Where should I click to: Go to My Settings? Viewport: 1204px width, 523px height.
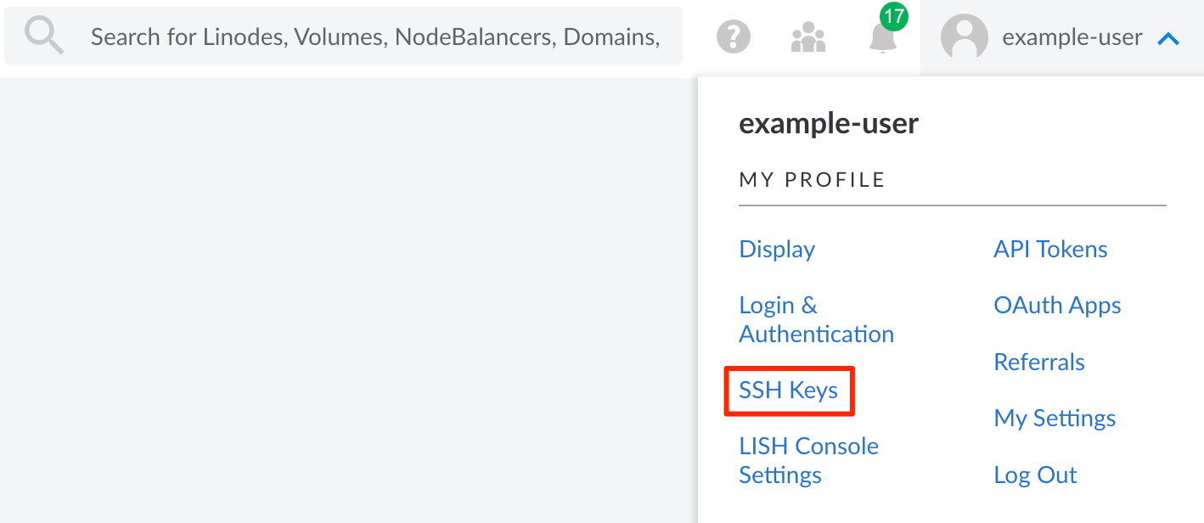[x=1054, y=418]
